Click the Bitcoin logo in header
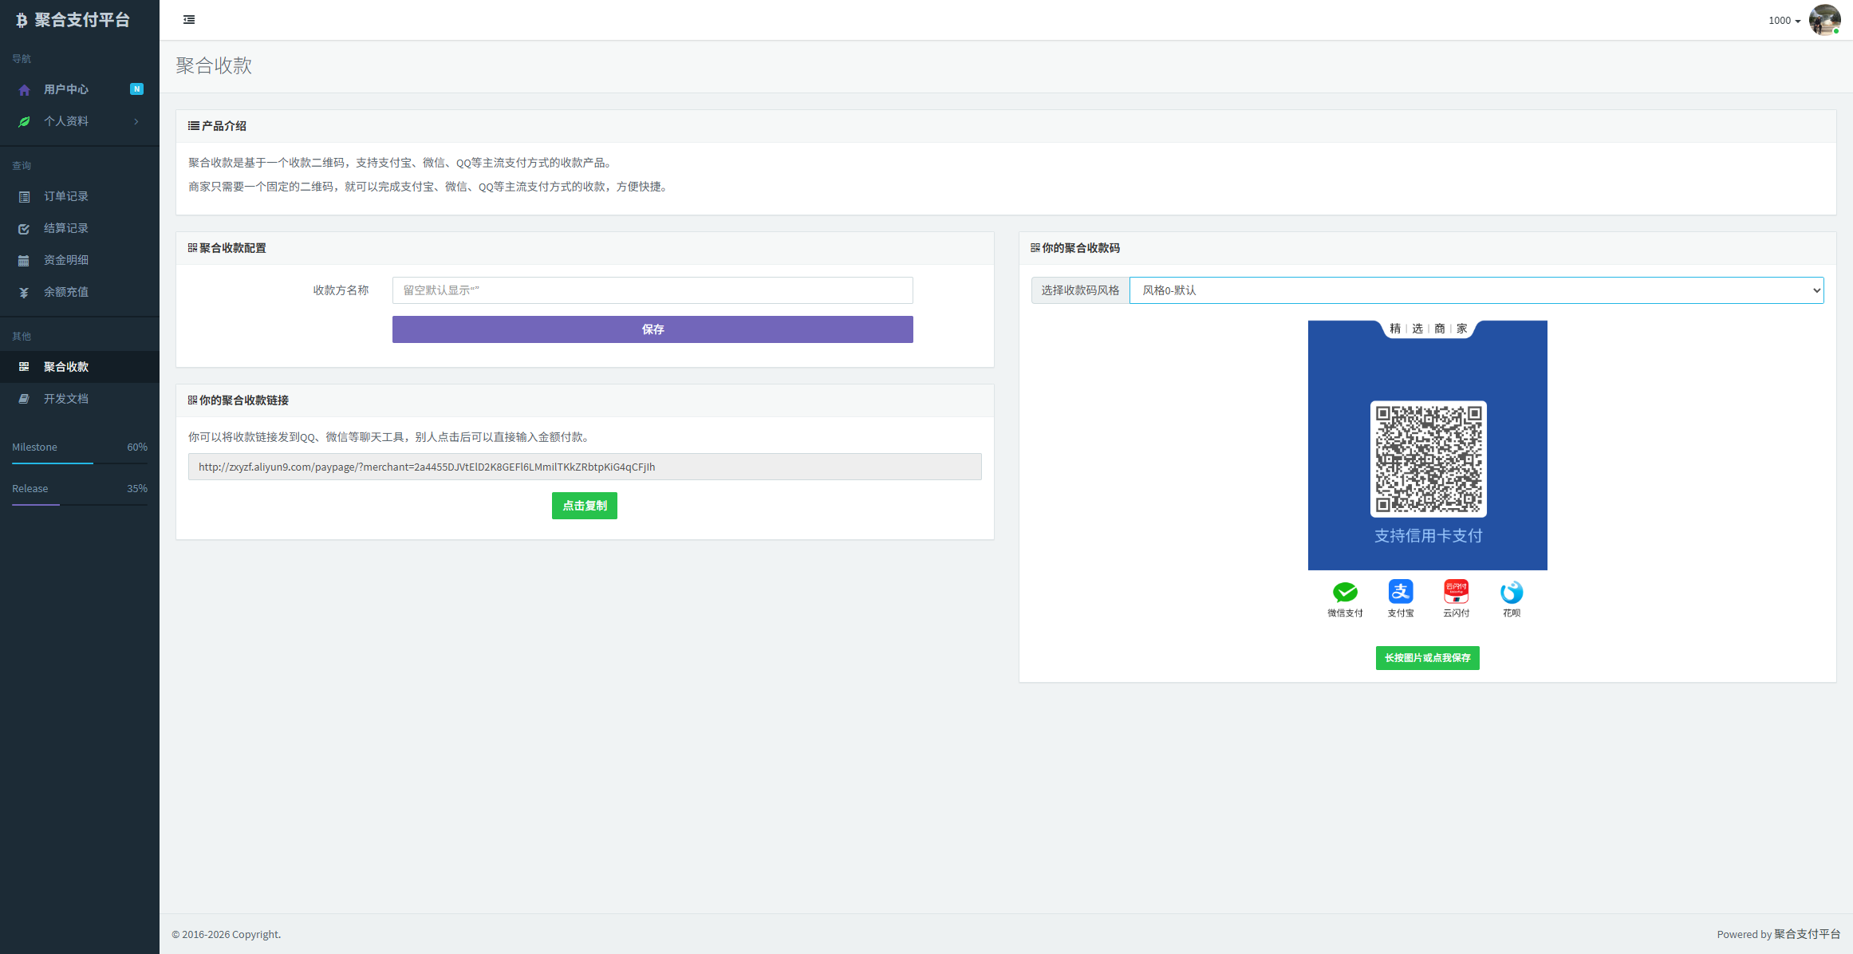This screenshot has width=1853, height=954. coord(22,21)
